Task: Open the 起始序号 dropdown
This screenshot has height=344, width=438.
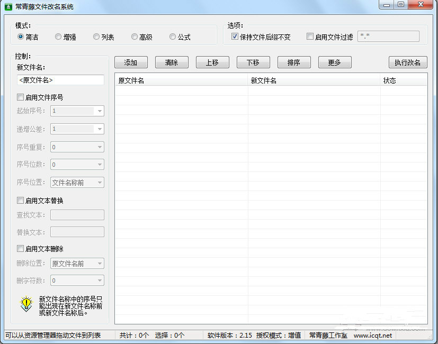Action: (99, 111)
